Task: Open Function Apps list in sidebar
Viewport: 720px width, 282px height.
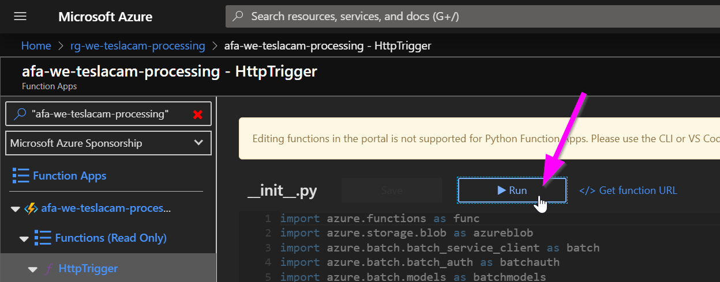Action: tap(69, 176)
